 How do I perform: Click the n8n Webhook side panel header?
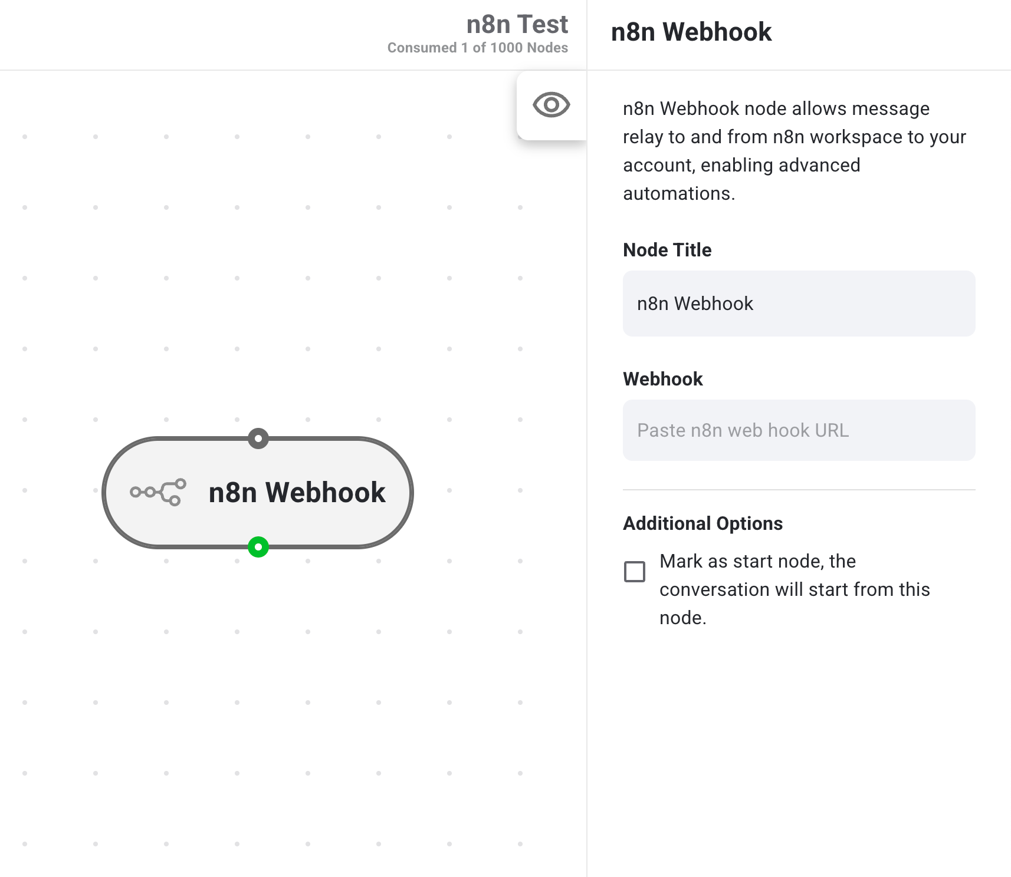tap(691, 32)
